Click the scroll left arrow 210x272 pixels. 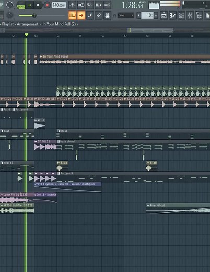click(x=2, y=30)
